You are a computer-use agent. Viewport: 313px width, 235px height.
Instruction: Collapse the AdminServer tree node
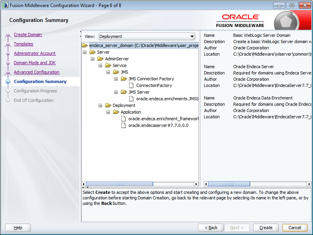(92, 59)
